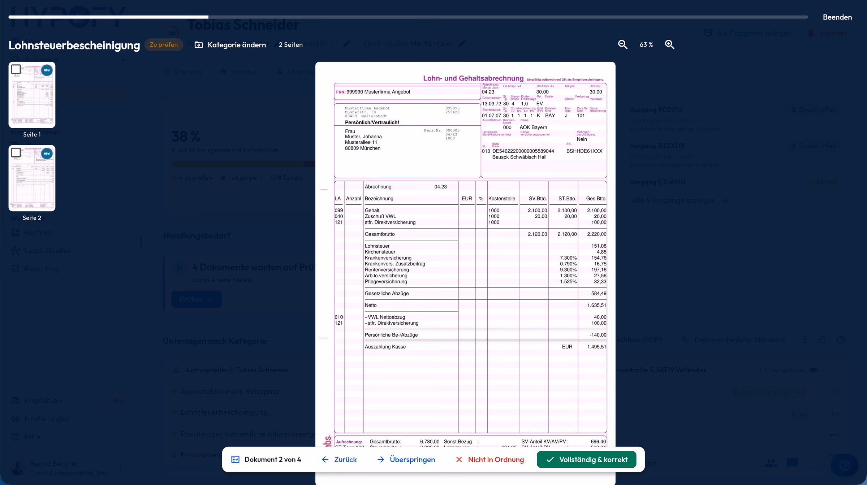Confirm document as Vollständig & korrekt
867x485 pixels.
pos(586,459)
